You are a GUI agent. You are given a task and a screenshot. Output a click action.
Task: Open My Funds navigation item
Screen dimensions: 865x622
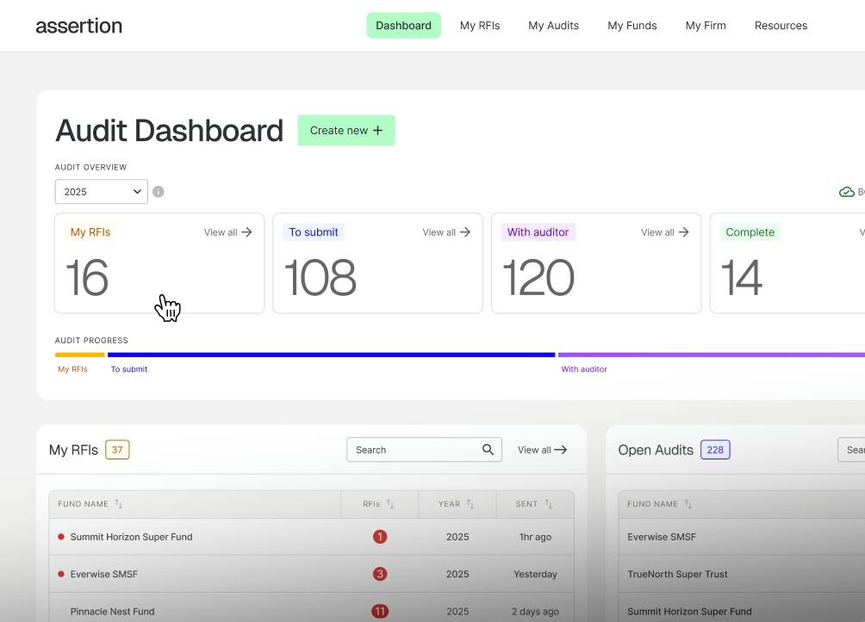(x=632, y=25)
